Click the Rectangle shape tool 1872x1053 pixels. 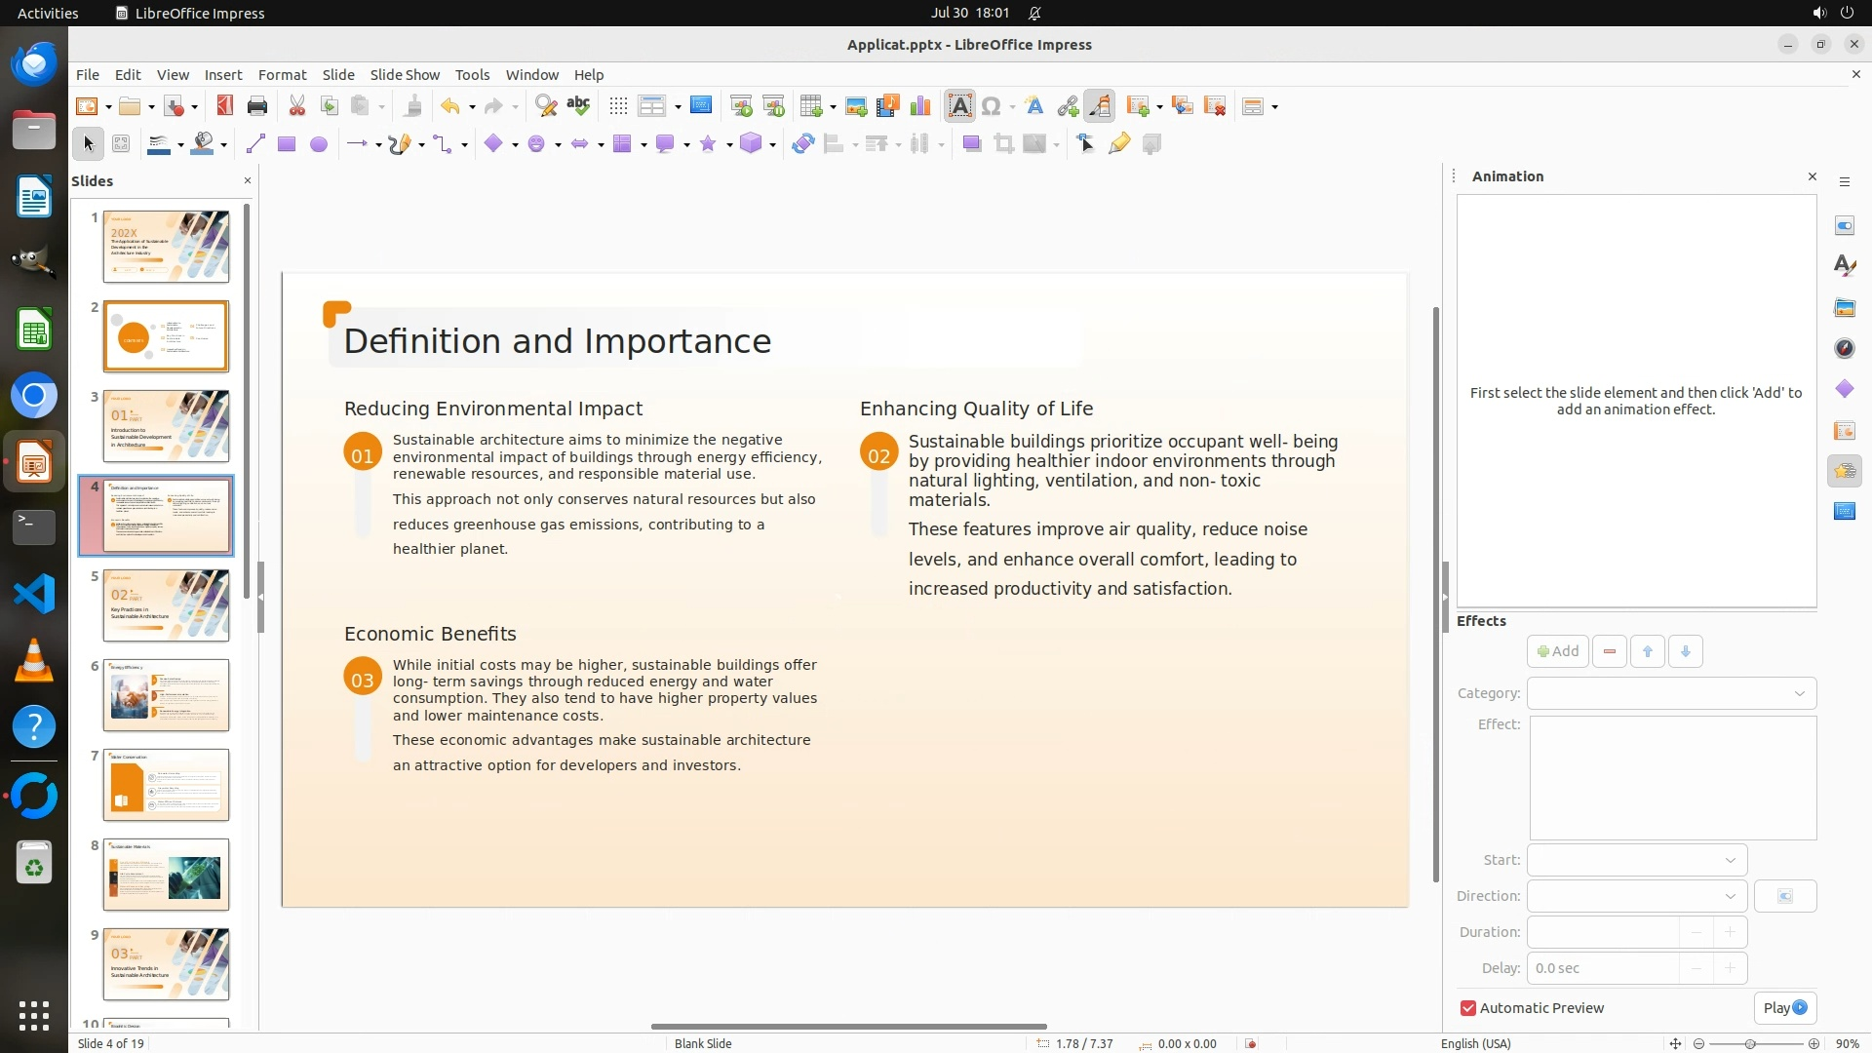pyautogui.click(x=287, y=144)
